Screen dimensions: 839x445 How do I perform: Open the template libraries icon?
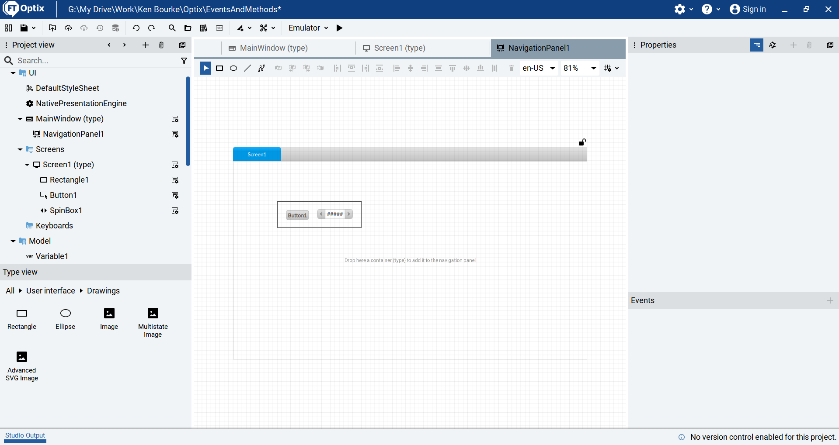204,28
